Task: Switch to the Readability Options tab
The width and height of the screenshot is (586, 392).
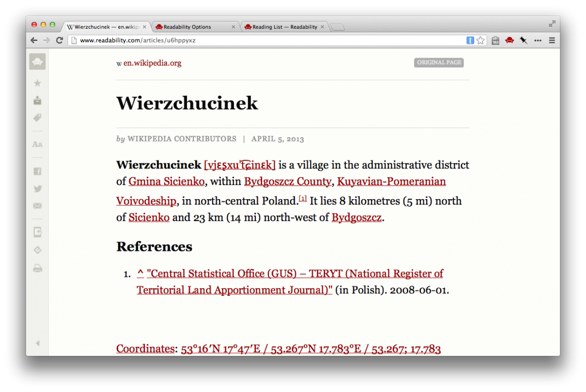Action: coord(190,27)
